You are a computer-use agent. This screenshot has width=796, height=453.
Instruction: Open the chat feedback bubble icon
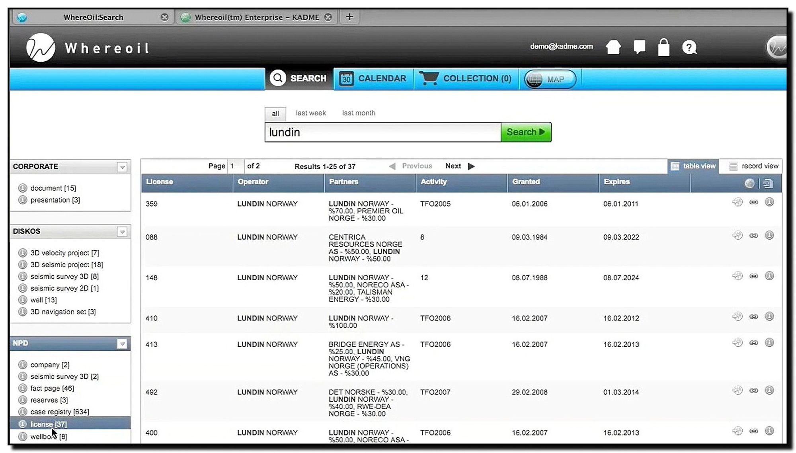pos(640,47)
